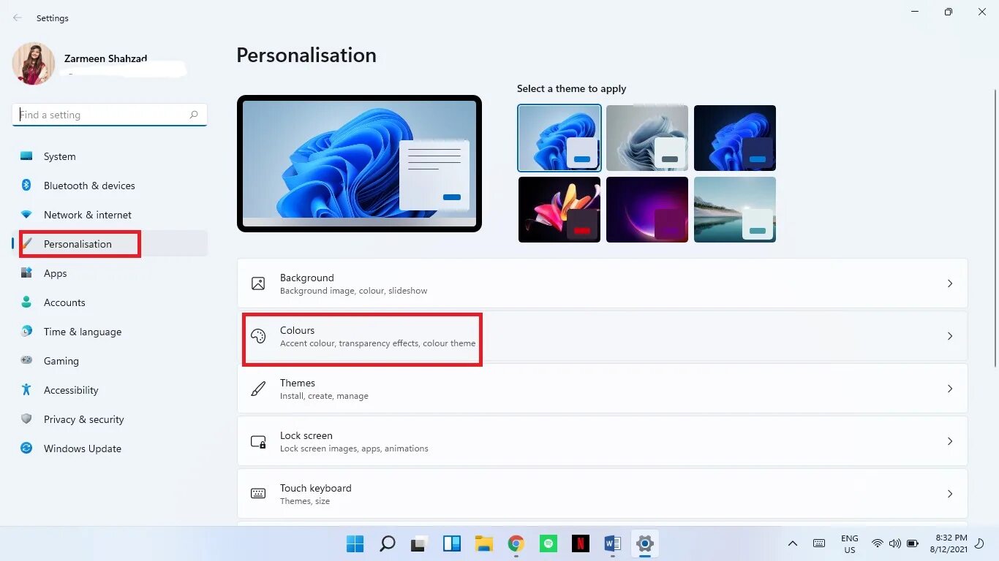Click the Bluetooth & devices icon

[26, 186]
